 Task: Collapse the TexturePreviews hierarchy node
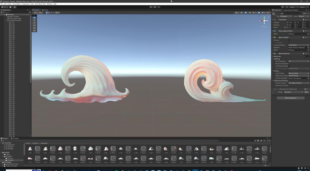pyautogui.click(x=6, y=20)
